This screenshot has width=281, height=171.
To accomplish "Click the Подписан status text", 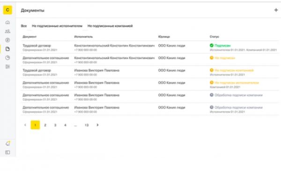I will 222,46.
